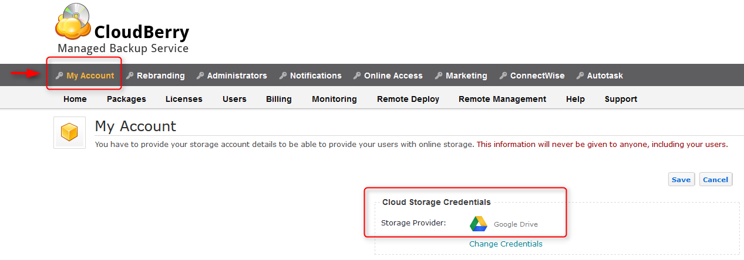Open the Monitoring page

334,99
